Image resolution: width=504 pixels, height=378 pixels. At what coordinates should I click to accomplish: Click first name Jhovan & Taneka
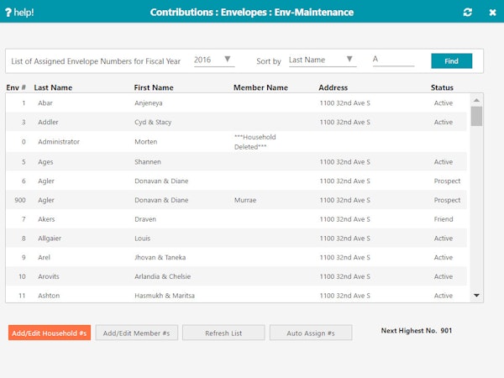coord(160,258)
